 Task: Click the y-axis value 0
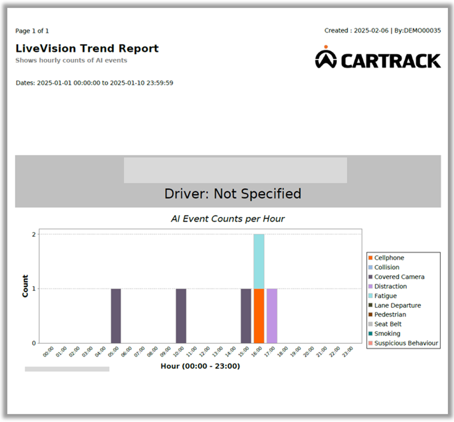pyautogui.click(x=34, y=343)
